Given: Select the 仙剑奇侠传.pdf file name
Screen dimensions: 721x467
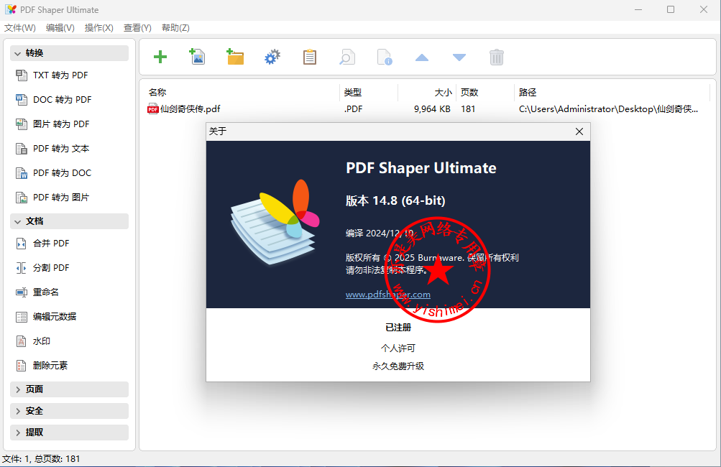Looking at the screenshot, I should [x=190, y=109].
